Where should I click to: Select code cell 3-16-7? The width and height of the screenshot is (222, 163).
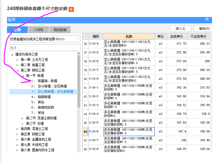point(96,140)
